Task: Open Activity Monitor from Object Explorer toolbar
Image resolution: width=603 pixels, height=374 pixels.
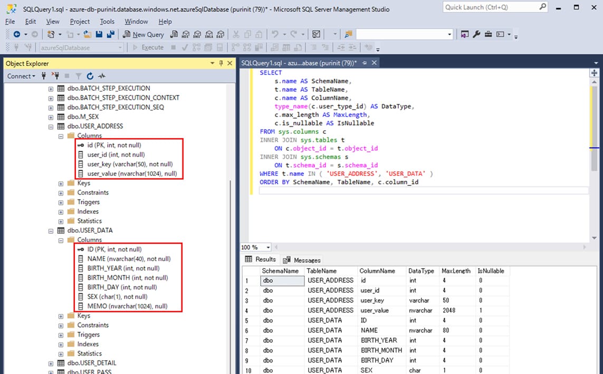Action: click(x=102, y=76)
